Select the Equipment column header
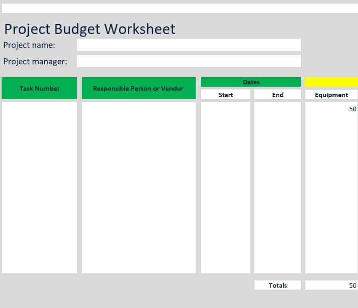 point(331,95)
